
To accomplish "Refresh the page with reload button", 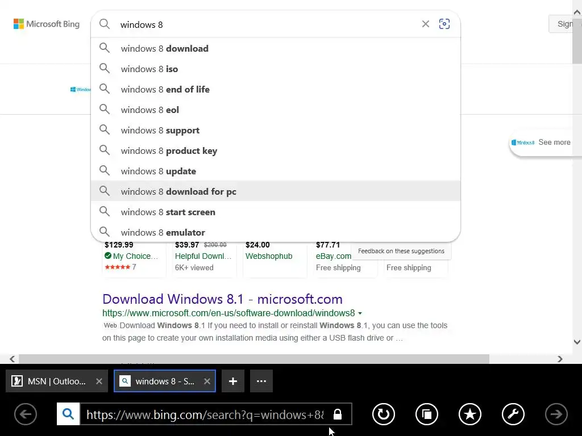I will pos(384,414).
